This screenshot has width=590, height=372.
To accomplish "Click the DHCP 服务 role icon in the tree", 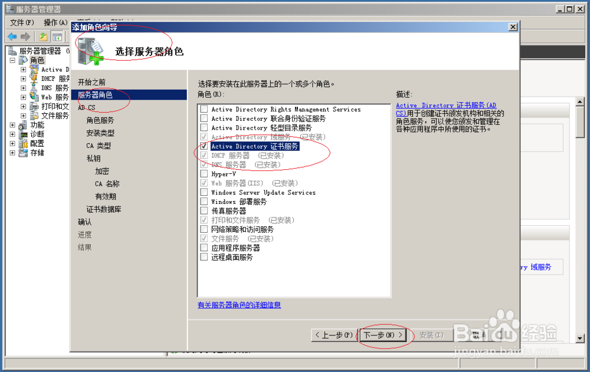I will click(x=34, y=78).
